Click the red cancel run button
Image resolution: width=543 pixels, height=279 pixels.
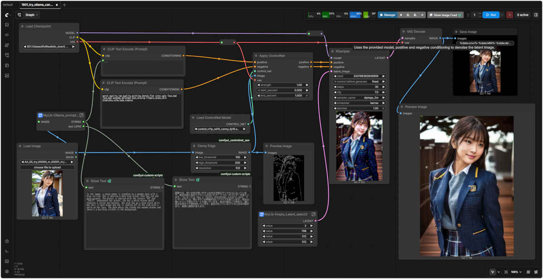pyautogui.click(x=509, y=15)
